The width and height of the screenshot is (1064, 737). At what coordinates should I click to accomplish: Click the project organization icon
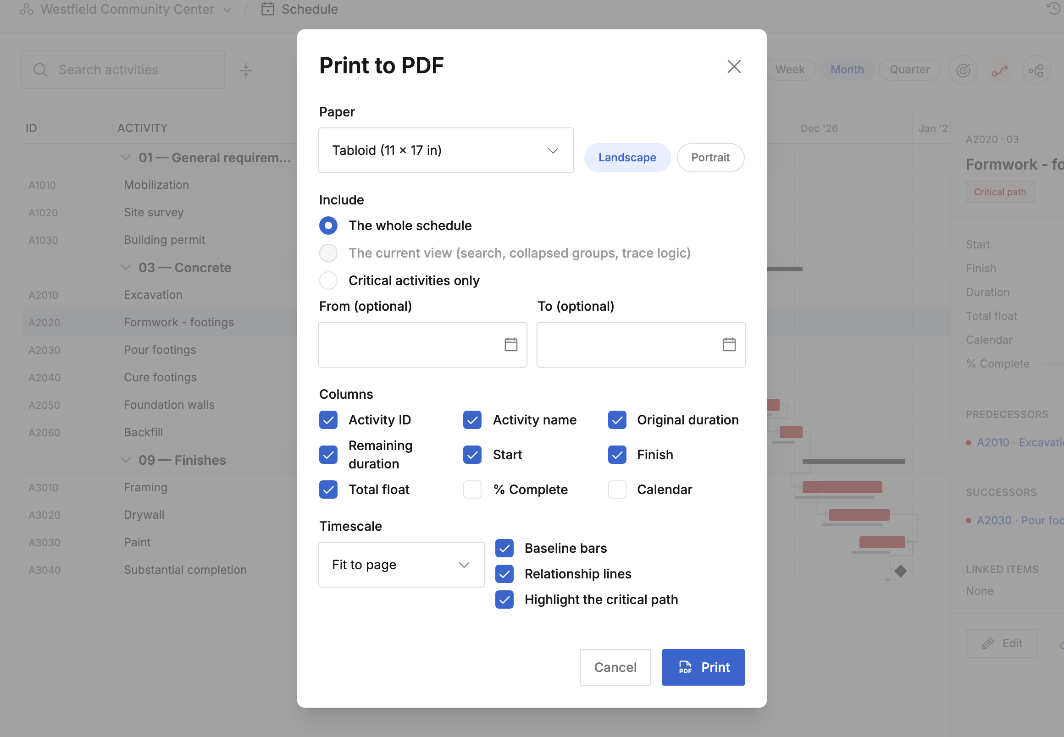[26, 9]
